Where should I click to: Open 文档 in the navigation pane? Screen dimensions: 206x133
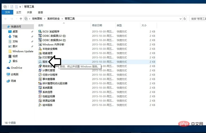[x=15, y=41]
